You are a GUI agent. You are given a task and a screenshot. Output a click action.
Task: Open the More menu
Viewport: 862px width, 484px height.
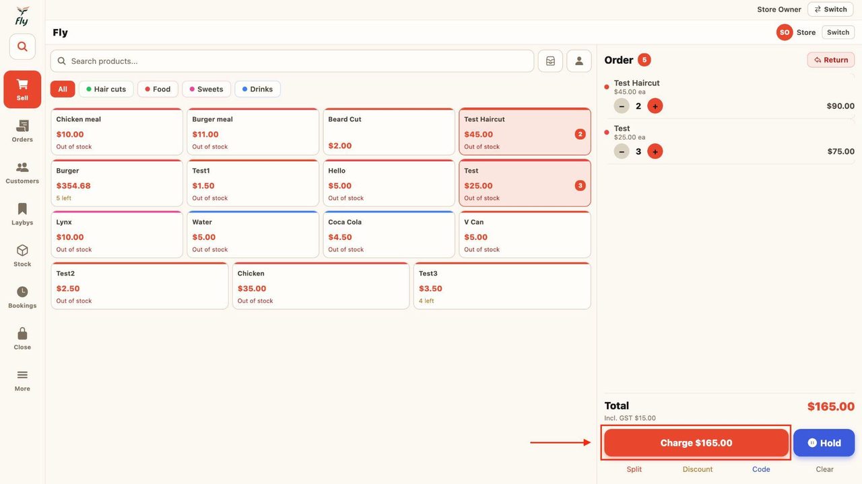click(x=22, y=380)
